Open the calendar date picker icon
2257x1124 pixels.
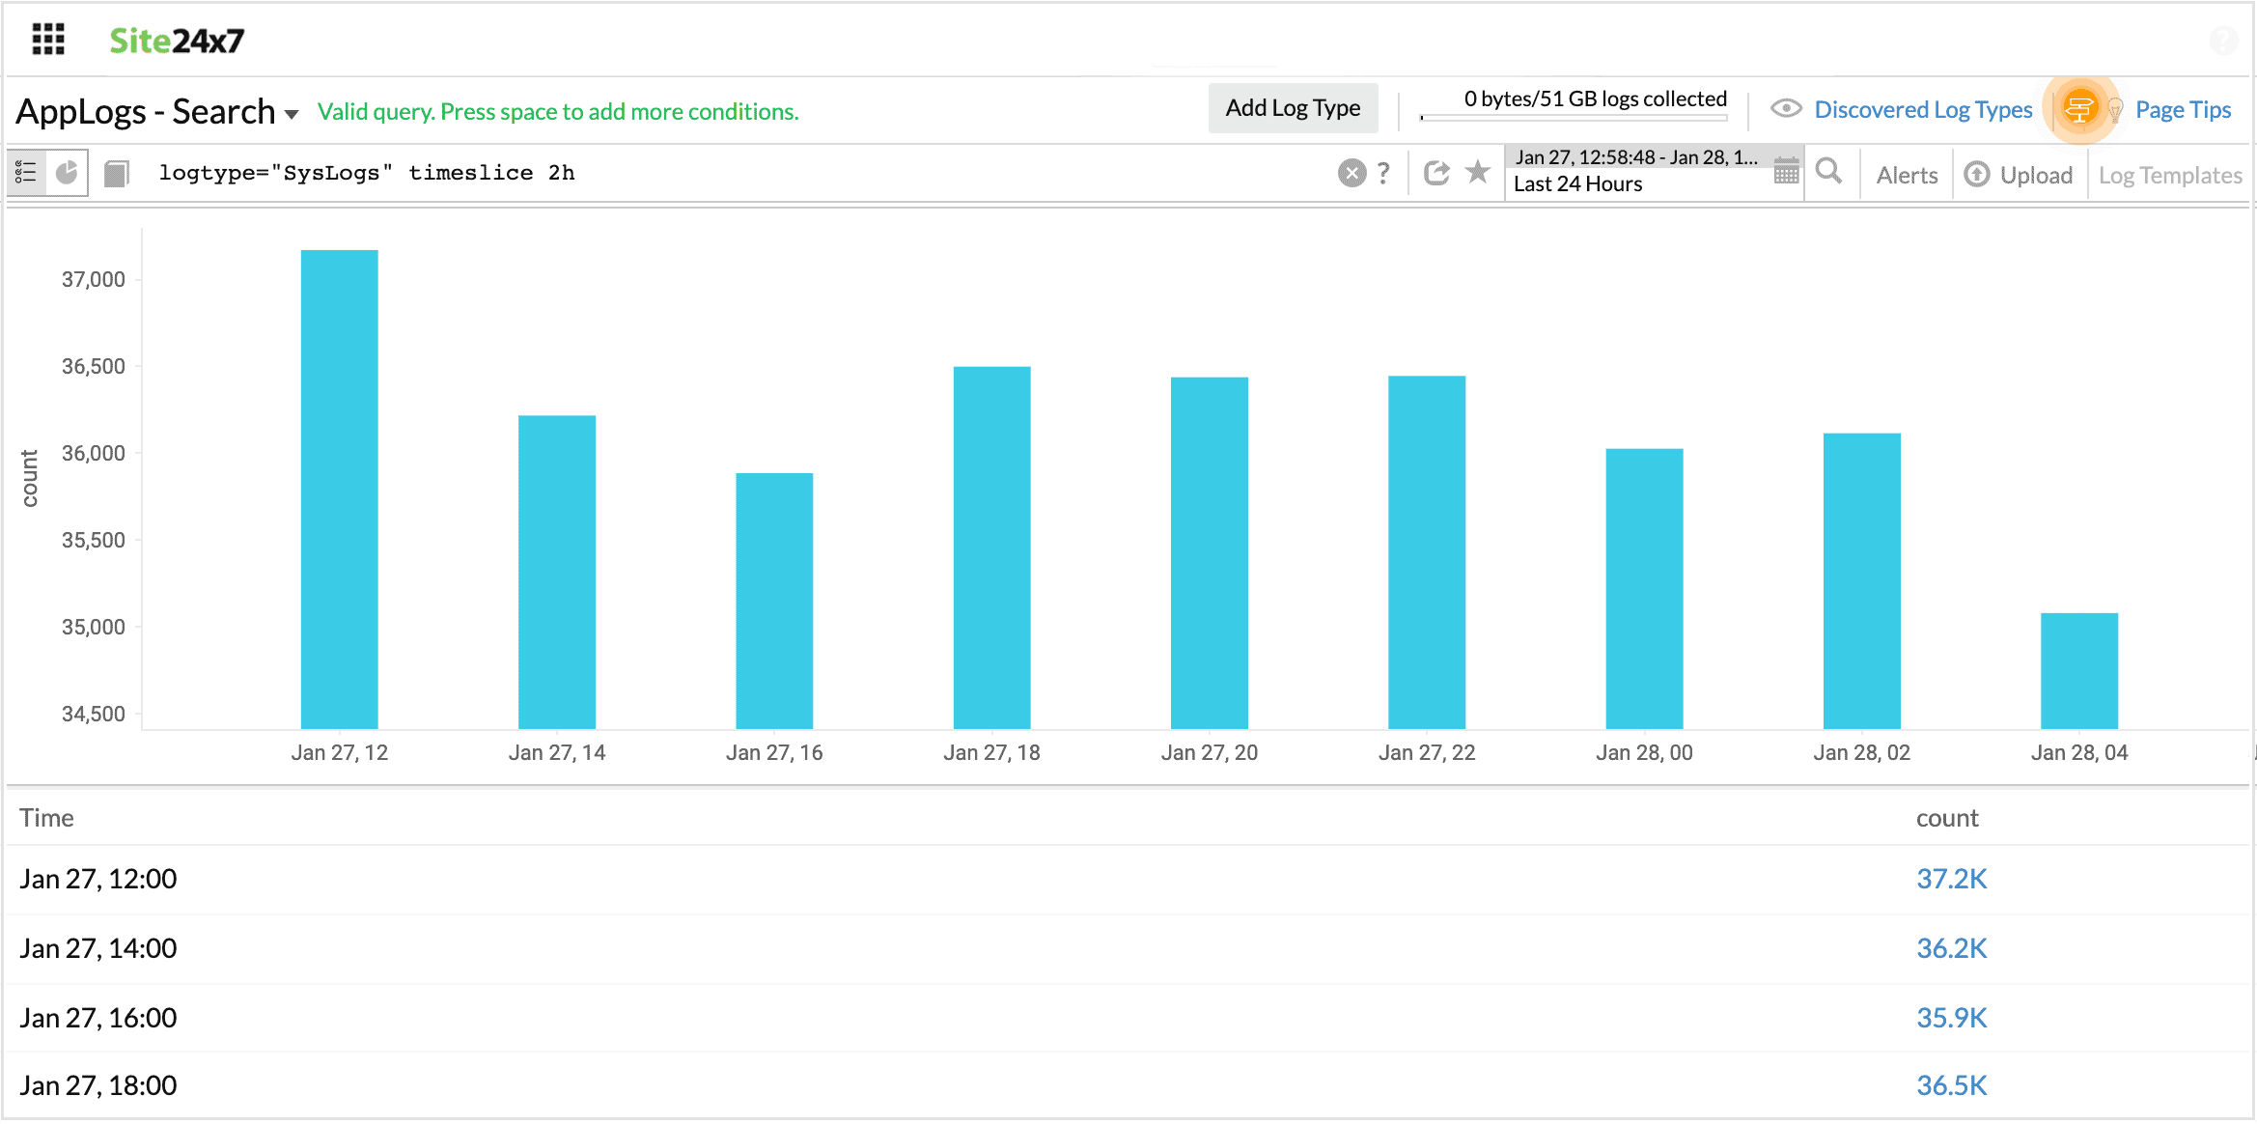tap(1786, 172)
